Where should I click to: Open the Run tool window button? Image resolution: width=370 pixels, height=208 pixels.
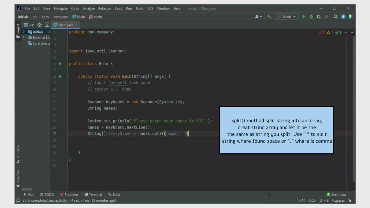tap(29, 194)
